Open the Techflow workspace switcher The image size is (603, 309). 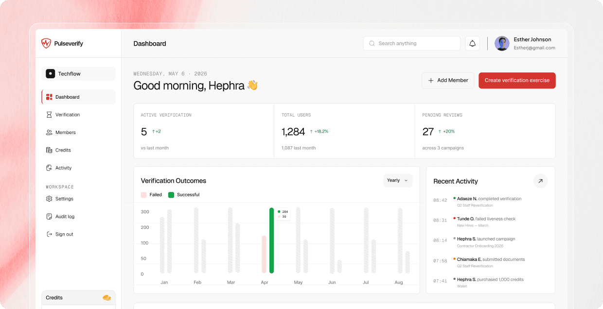79,74
